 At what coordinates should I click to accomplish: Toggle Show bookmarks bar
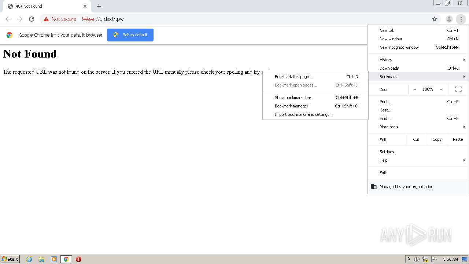point(315,98)
